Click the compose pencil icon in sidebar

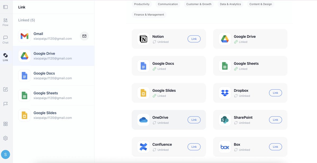click(6, 90)
